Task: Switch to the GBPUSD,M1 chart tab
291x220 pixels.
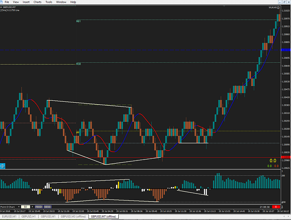Action: 48,216
